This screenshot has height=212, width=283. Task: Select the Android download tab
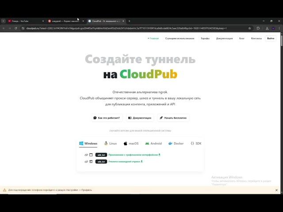(x=153, y=144)
